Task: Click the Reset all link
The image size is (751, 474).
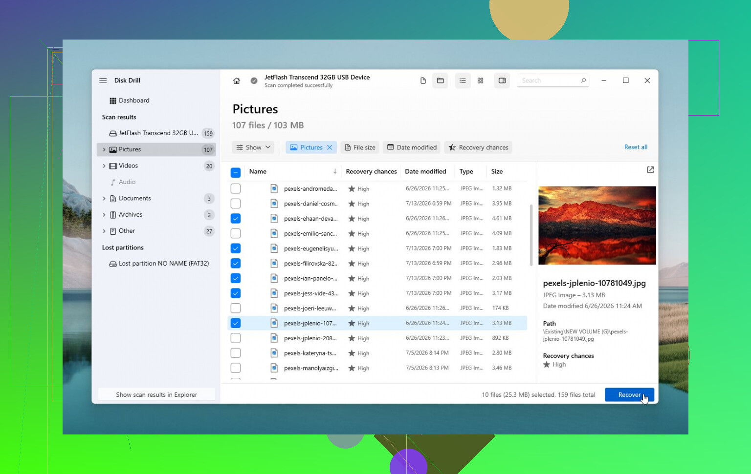Action: pyautogui.click(x=636, y=147)
